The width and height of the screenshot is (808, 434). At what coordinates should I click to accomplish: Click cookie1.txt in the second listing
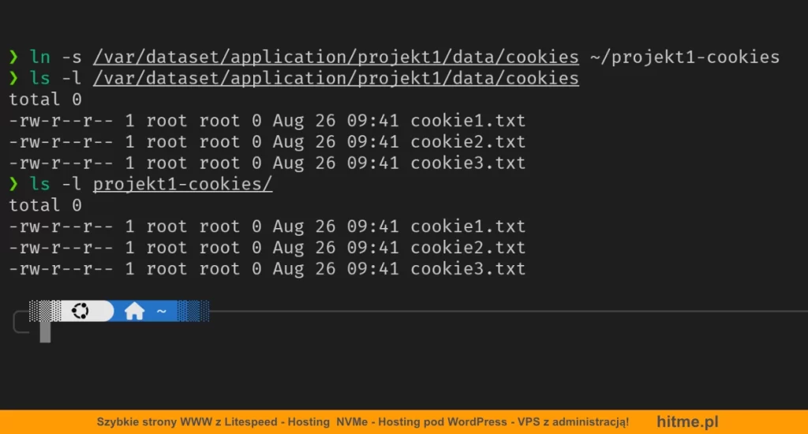[x=467, y=226]
